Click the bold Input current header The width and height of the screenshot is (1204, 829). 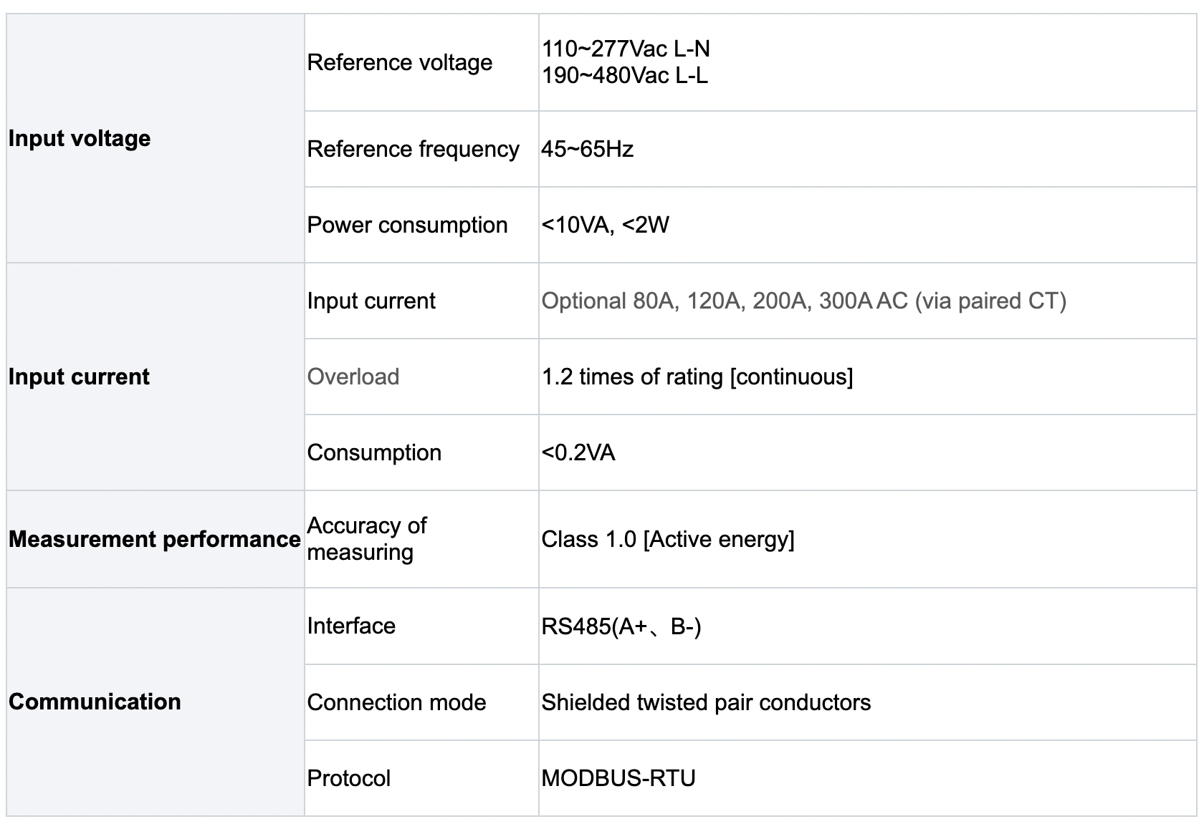pyautogui.click(x=79, y=377)
